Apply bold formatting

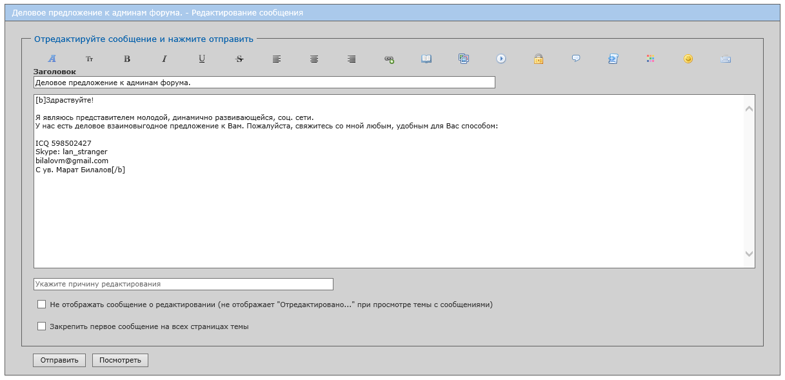(x=127, y=59)
